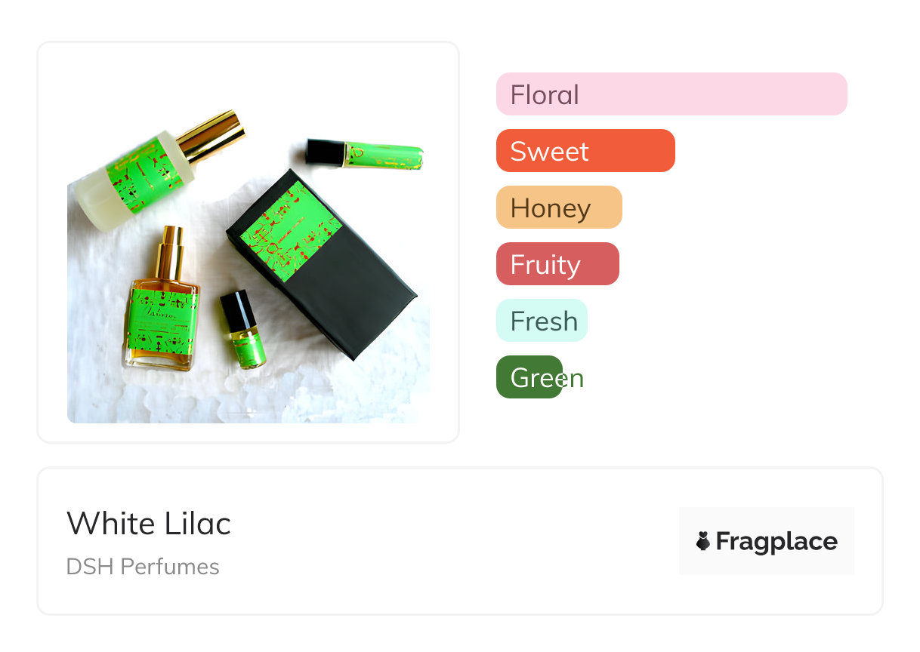This screenshot has height=652, width=920.
Task: Select the pink Floral accord bar
Action: tap(671, 94)
